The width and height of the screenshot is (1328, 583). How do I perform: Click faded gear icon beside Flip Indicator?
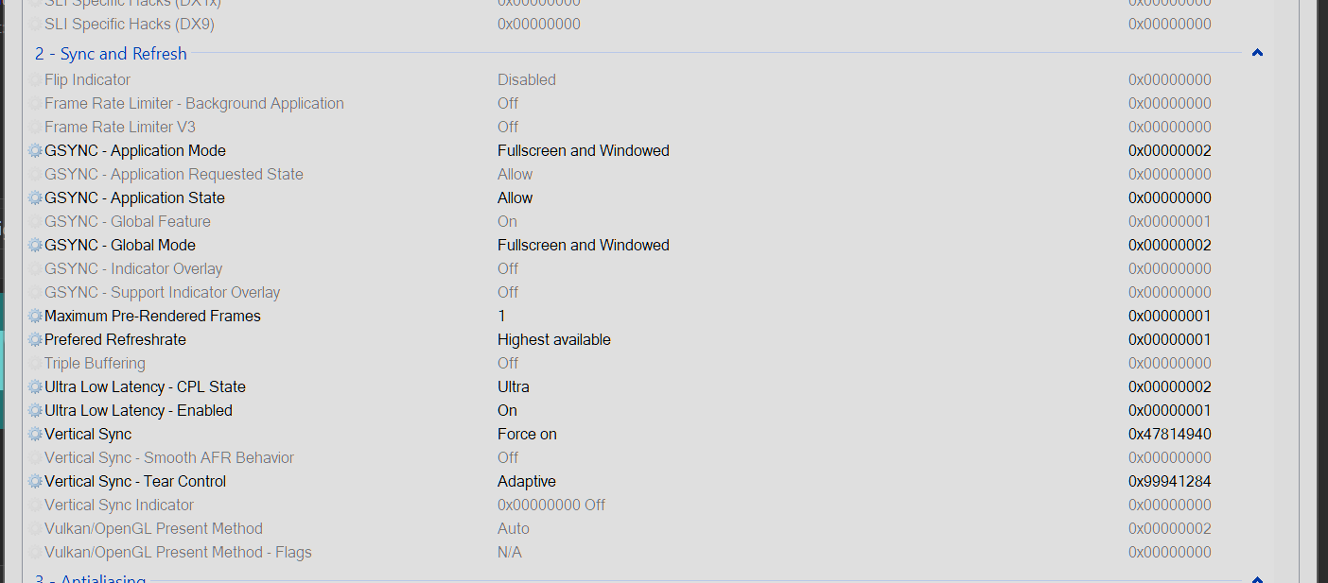[36, 80]
